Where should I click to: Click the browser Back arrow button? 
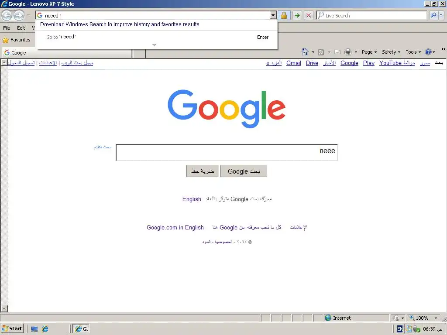click(x=7, y=15)
